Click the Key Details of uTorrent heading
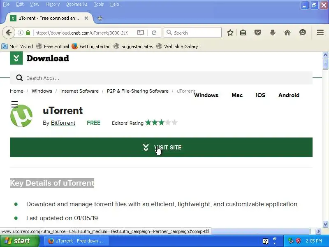Screen dimensions: 329x247 pos(52,183)
